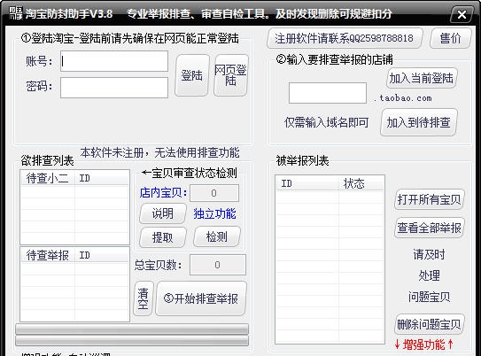Click 删除问题宝贝 button
This screenshot has height=356, width=481.
[429, 324]
